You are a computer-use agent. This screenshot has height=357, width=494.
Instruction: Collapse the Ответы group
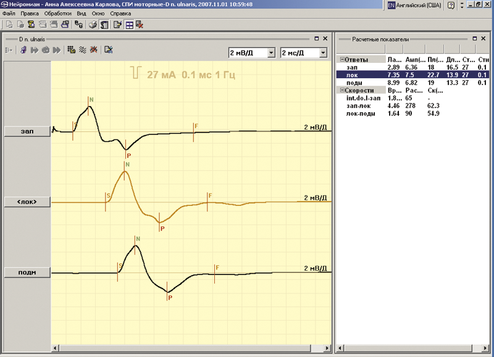tap(342, 59)
